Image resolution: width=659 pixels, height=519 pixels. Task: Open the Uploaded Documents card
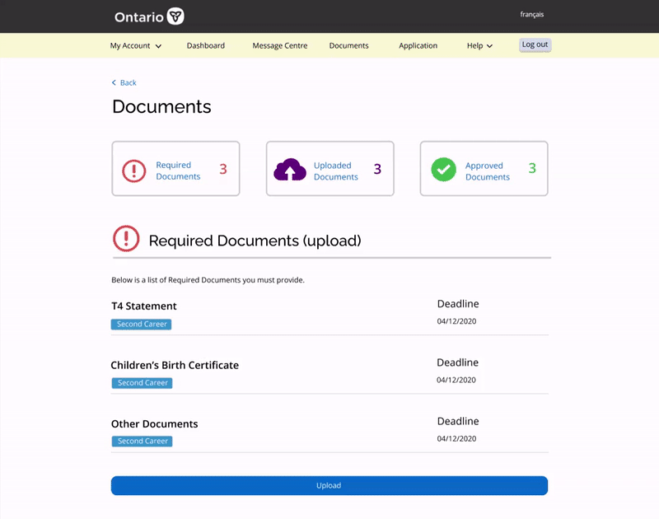pyautogui.click(x=330, y=169)
